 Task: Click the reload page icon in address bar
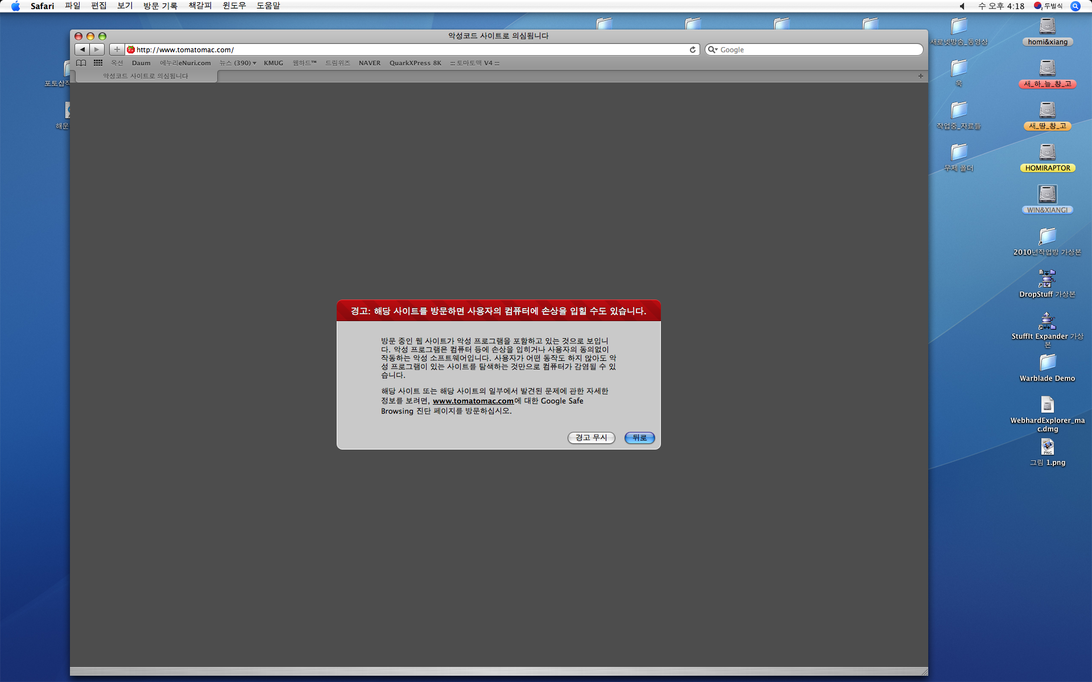click(692, 49)
